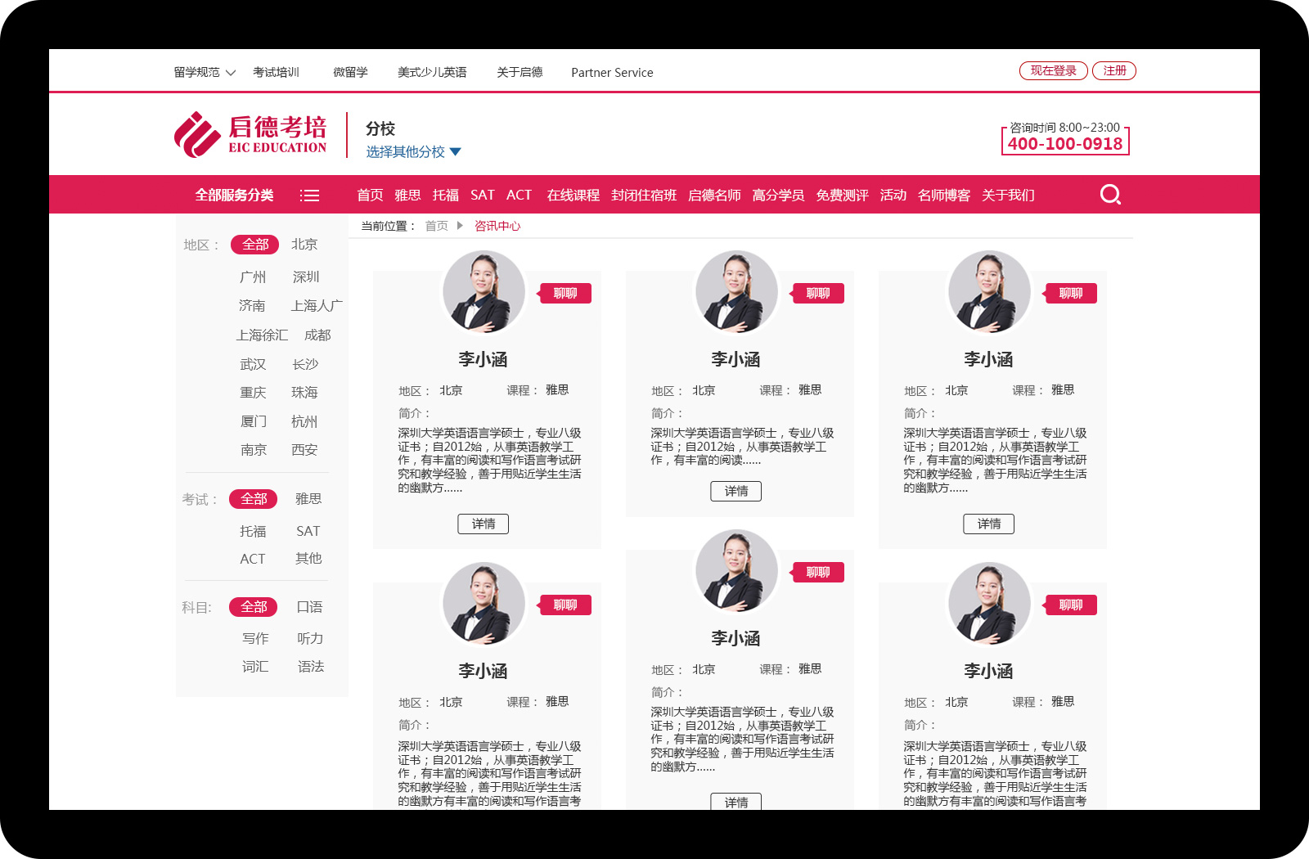Filter exam by 其他
The width and height of the screenshot is (1309, 859).
[x=308, y=559]
